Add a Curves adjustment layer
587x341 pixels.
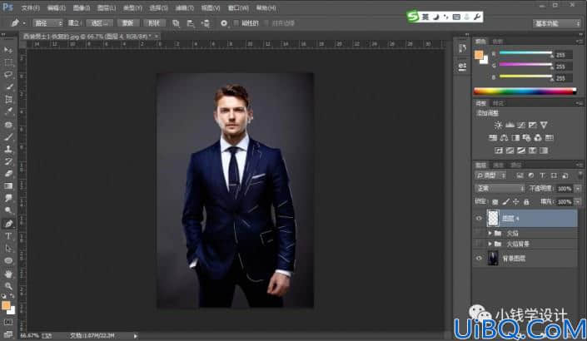coord(521,125)
